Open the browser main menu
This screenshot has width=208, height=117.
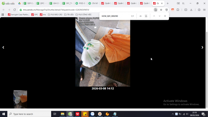(x=204, y=10)
